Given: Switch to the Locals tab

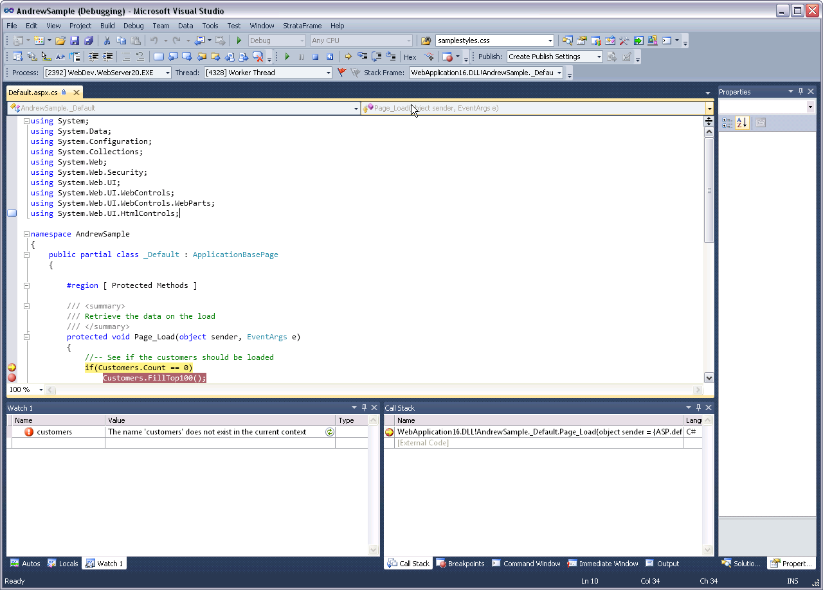Looking at the screenshot, I should (63, 564).
